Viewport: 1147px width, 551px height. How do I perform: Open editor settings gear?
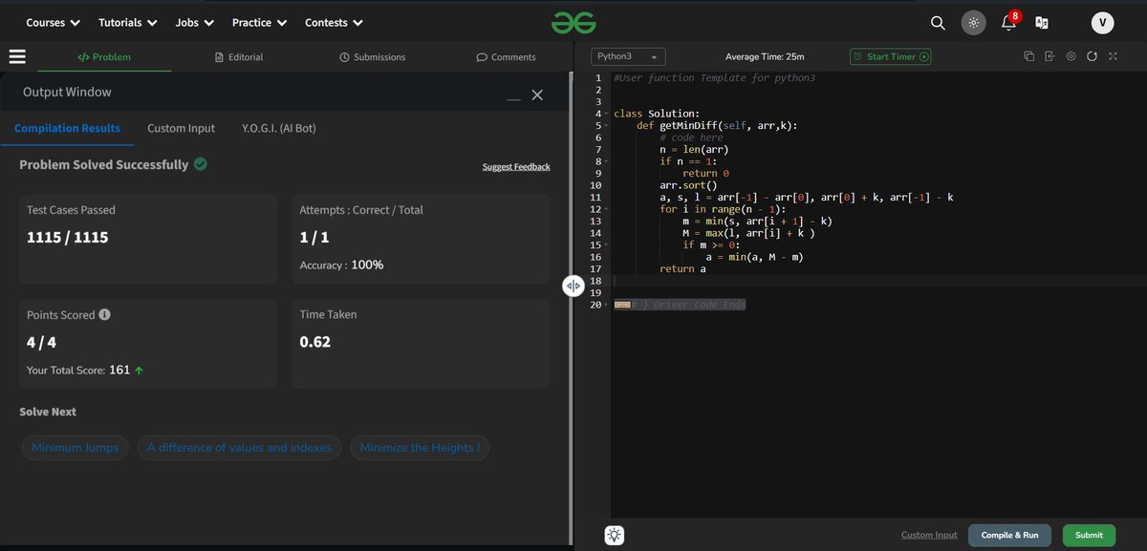tap(1071, 56)
